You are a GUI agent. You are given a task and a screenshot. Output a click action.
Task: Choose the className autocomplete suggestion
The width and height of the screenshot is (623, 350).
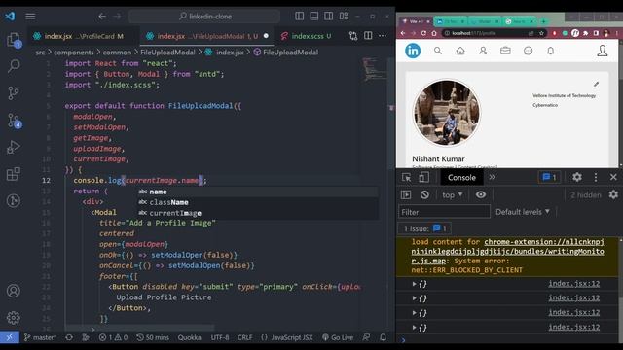(x=257, y=202)
